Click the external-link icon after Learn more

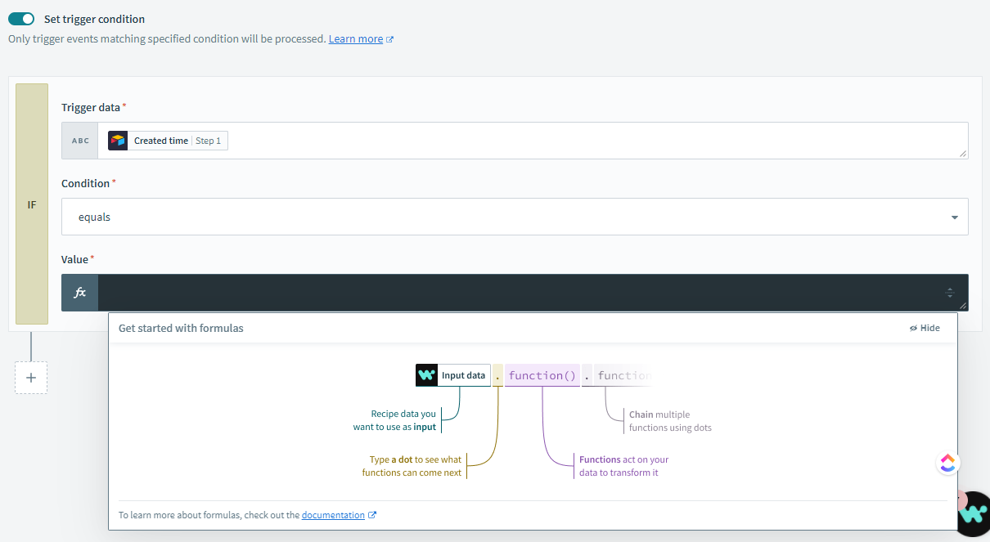point(390,38)
